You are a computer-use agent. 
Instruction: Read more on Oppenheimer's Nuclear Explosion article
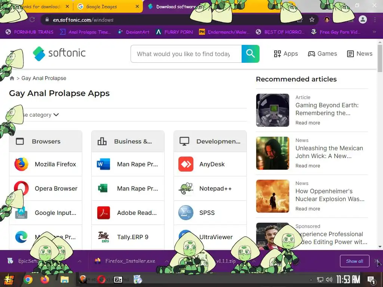[307, 209]
